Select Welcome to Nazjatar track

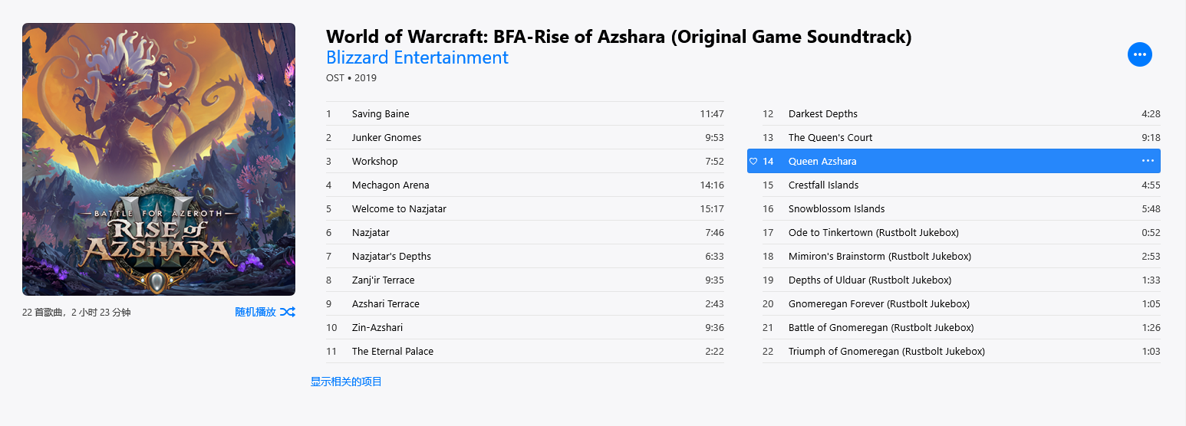(x=399, y=209)
